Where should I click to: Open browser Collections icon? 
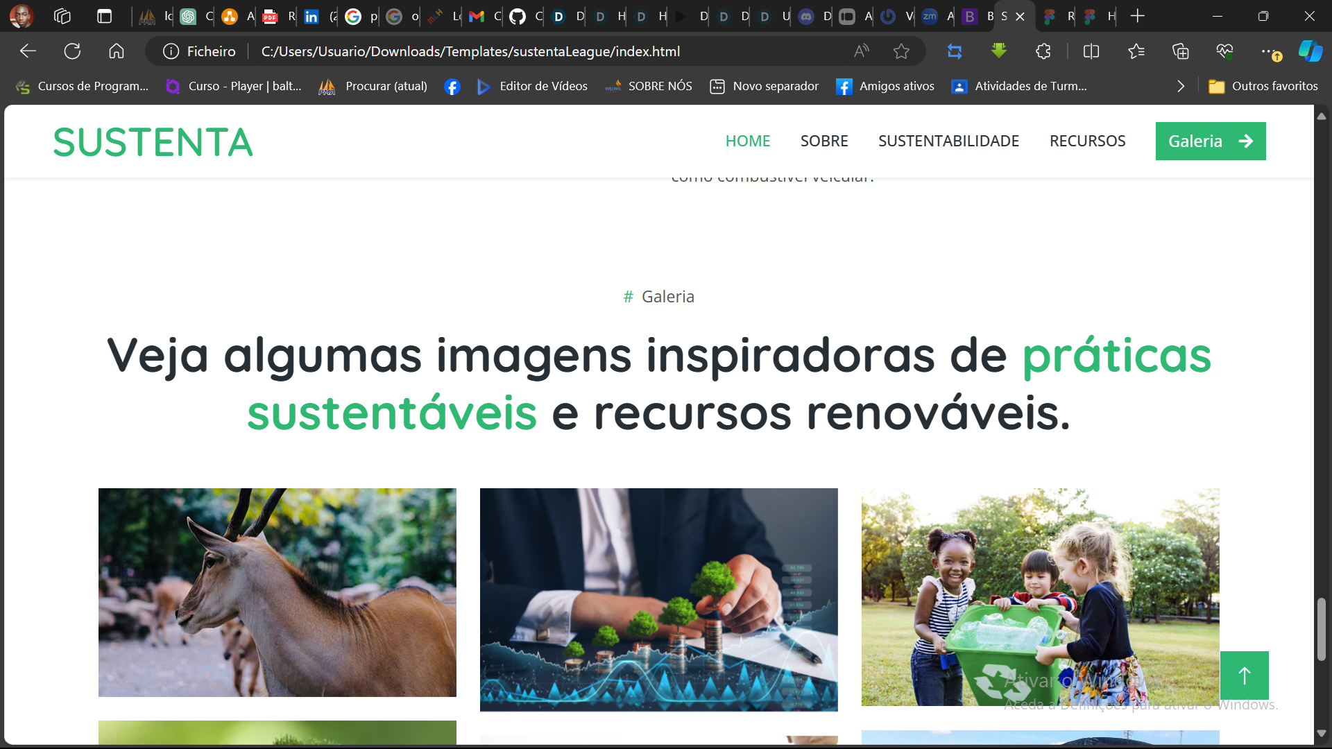1180,51
